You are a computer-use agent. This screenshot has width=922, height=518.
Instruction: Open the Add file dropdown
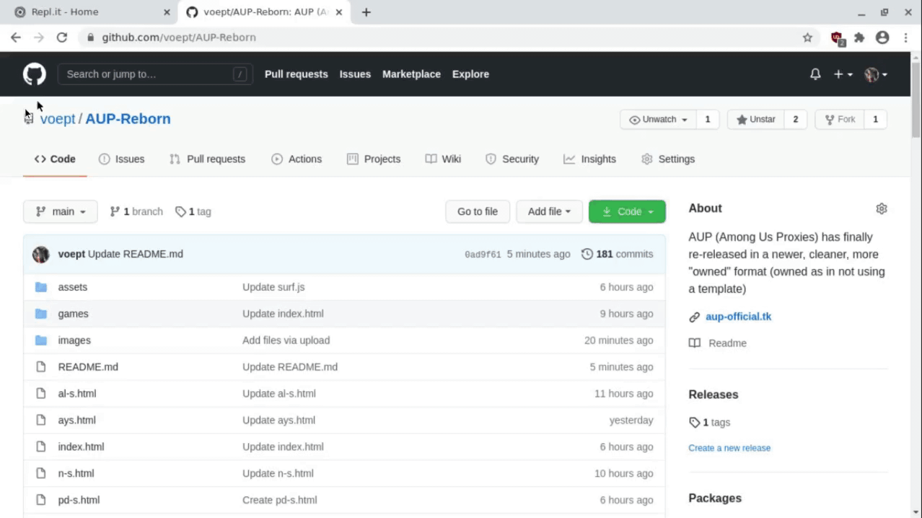coord(549,211)
